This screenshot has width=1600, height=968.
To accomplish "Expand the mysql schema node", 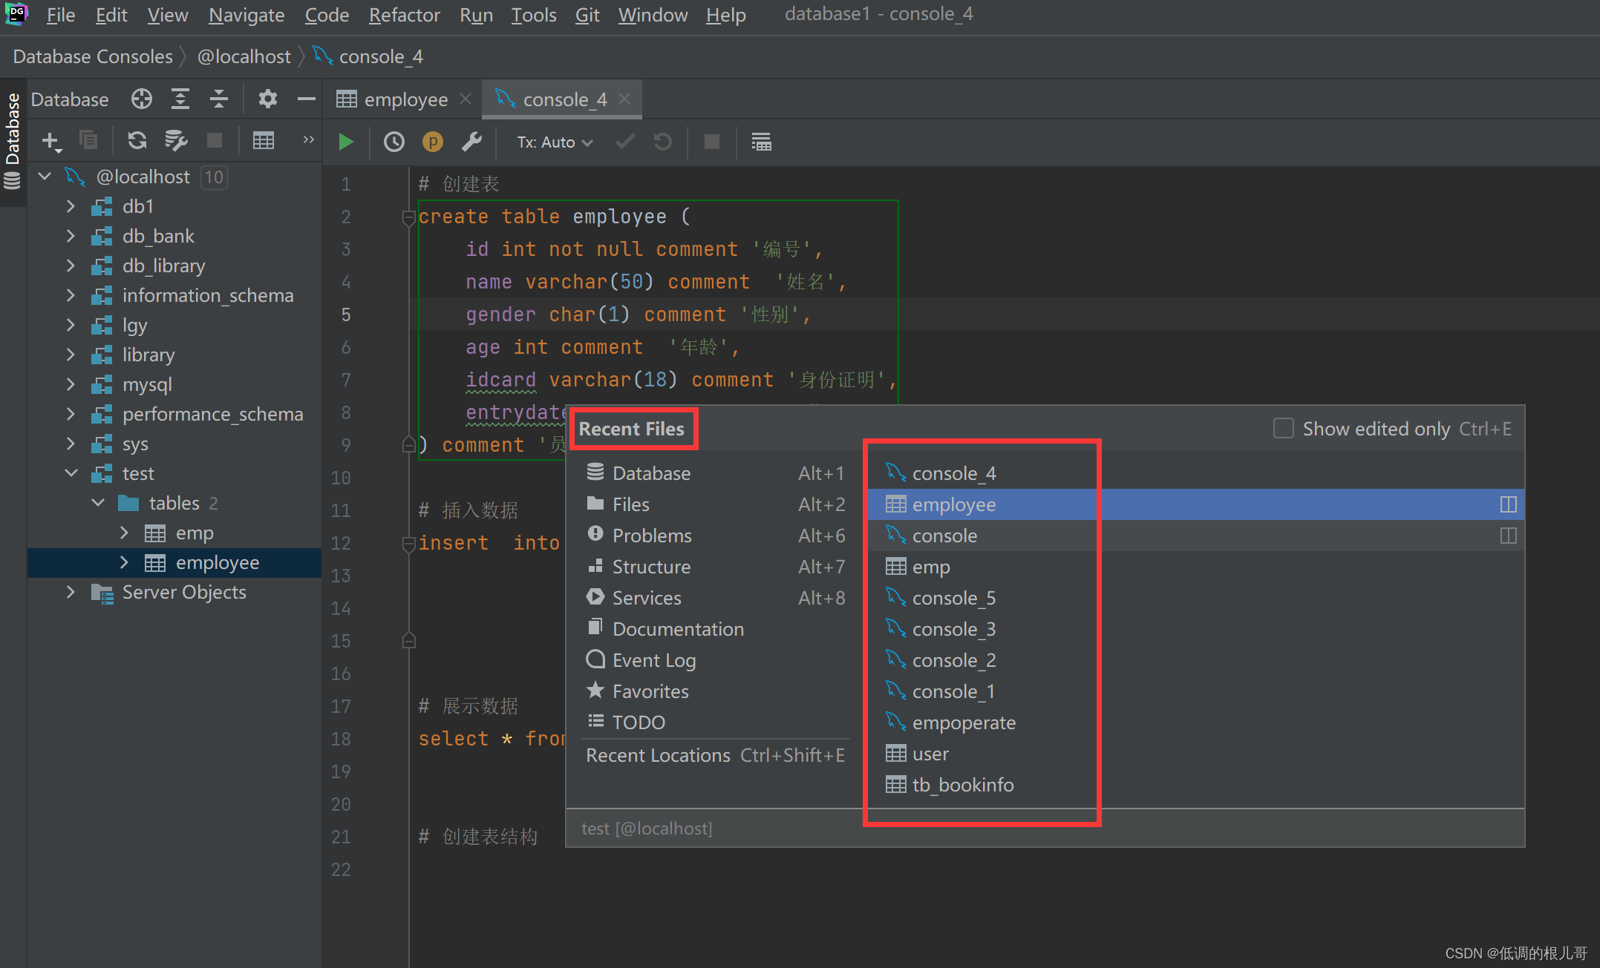I will click(71, 384).
